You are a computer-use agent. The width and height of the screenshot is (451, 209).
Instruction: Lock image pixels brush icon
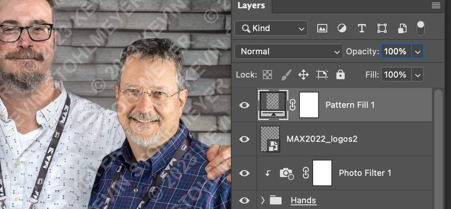[286, 75]
